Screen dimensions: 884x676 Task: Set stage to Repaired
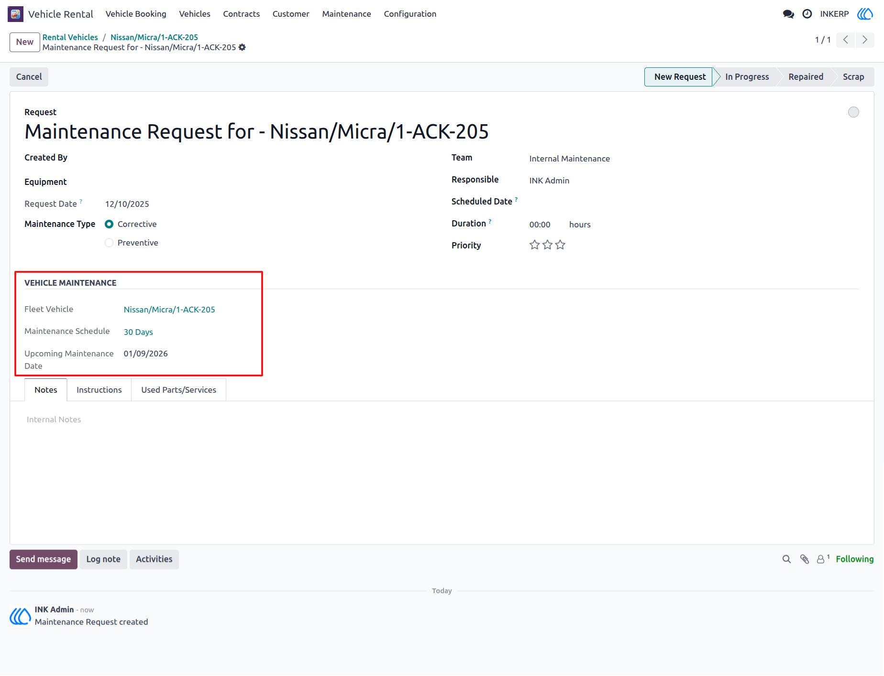coord(806,77)
